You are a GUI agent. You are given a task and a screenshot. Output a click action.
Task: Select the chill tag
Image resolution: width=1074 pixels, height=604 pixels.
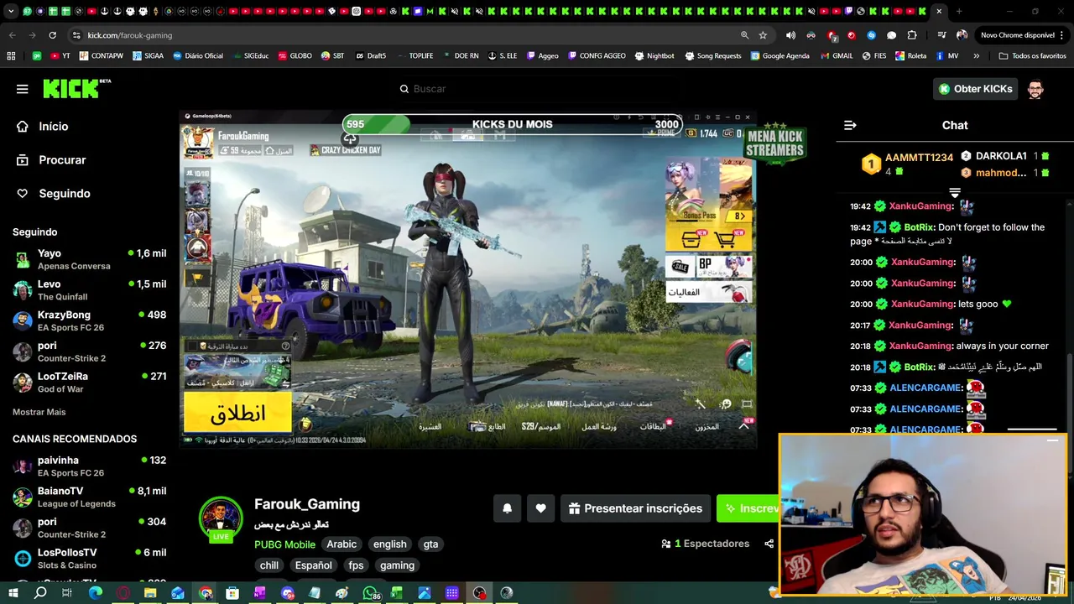tap(269, 565)
